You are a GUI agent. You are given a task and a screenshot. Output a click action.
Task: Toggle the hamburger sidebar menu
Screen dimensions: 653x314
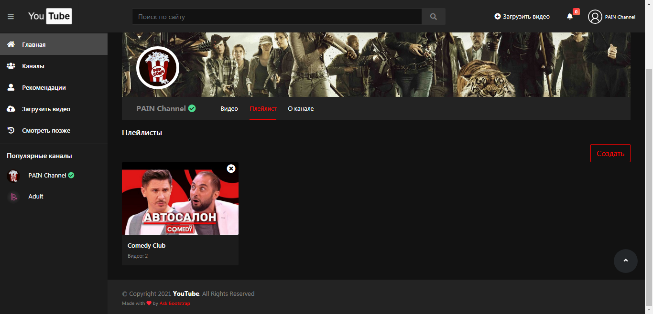click(11, 17)
